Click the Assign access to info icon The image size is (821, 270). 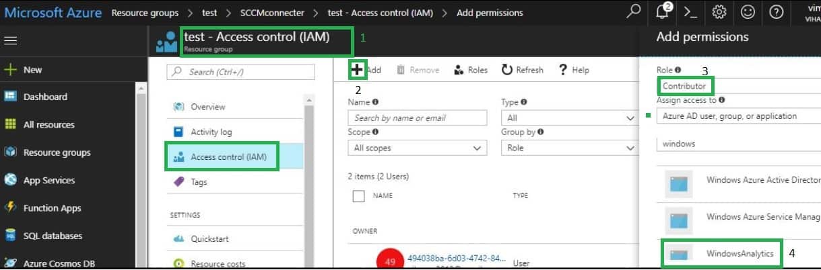721,100
